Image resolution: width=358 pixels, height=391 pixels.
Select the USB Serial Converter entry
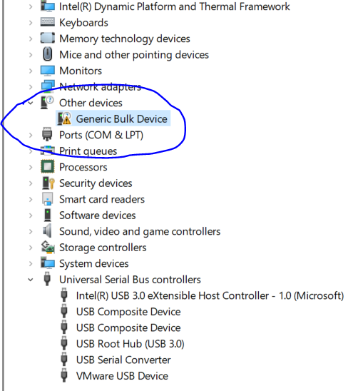click(123, 360)
